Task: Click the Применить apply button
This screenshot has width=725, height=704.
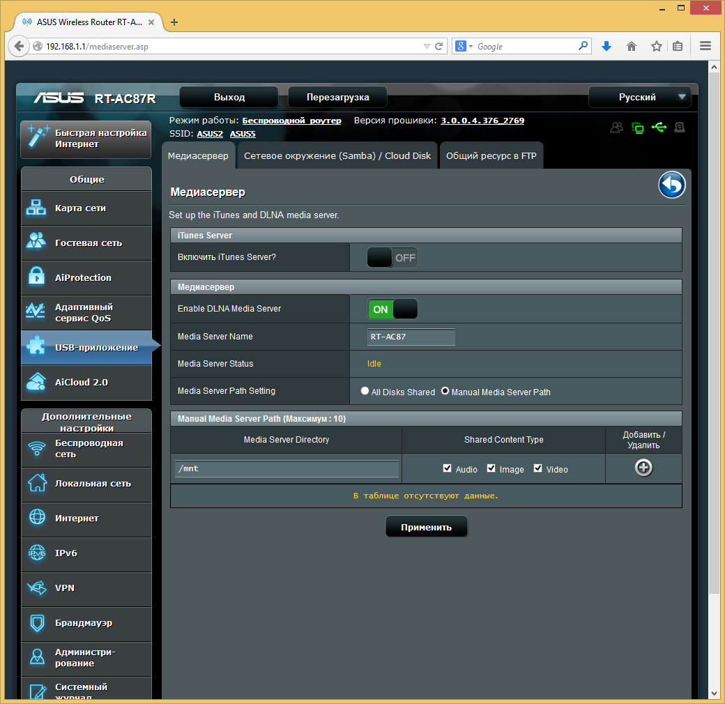Action: click(427, 527)
